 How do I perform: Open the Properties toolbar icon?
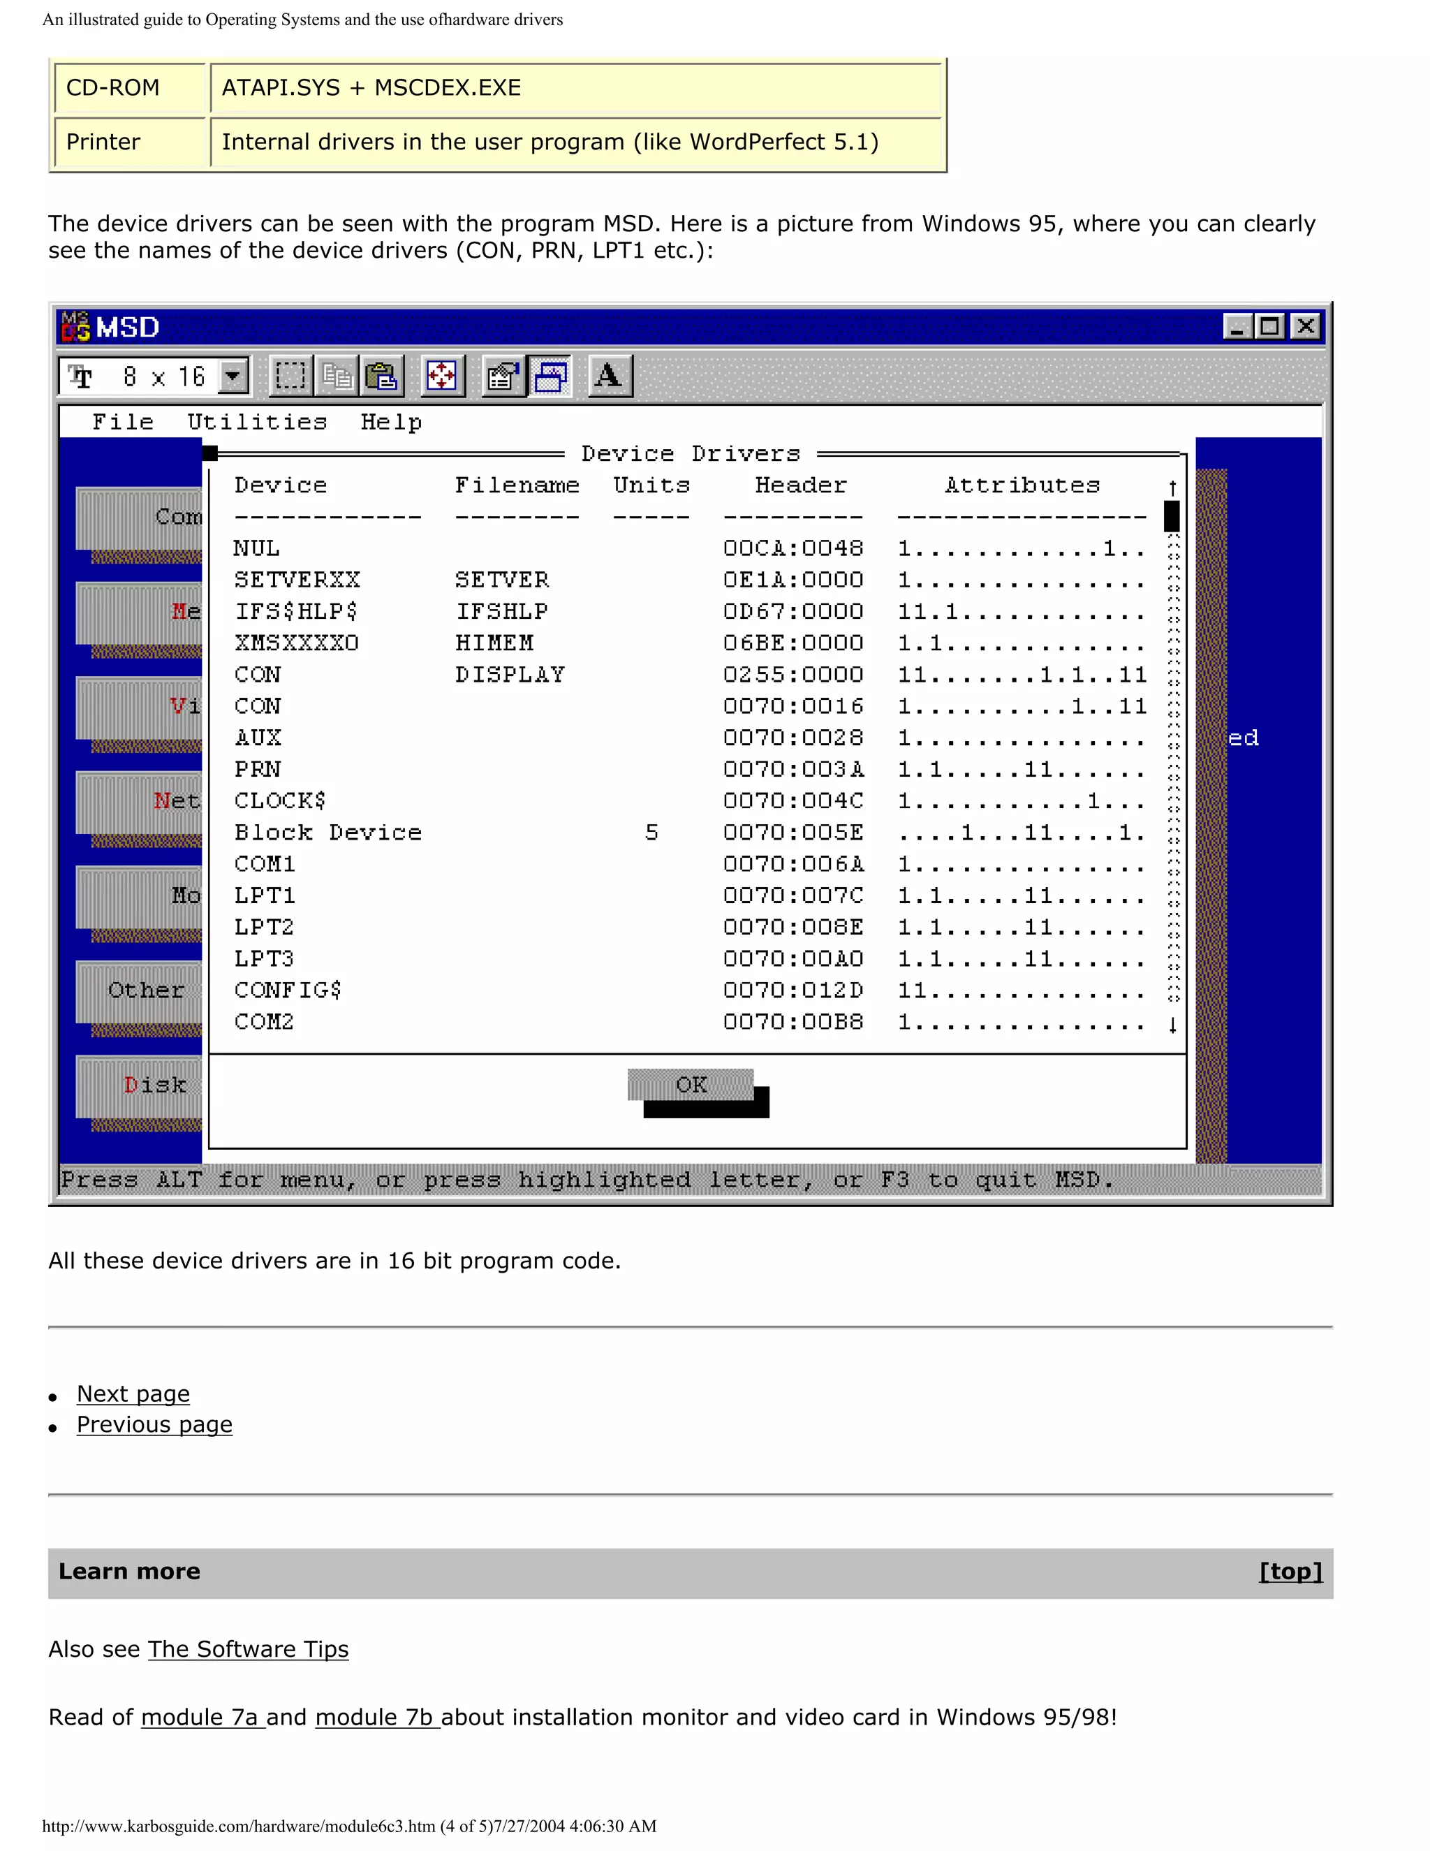click(x=503, y=376)
